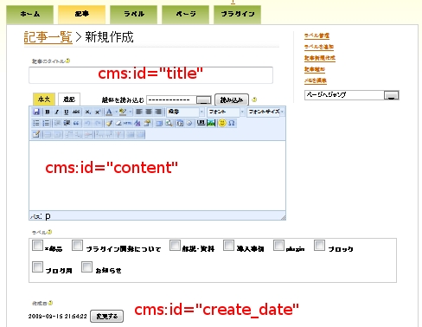Open the ラベル tab
Image resolution: width=422 pixels, height=327 pixels.
coord(134,15)
